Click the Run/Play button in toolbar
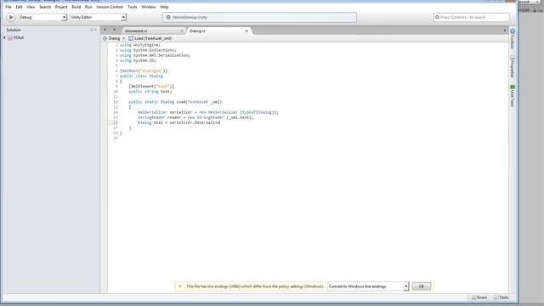544x306 pixels. point(11,17)
